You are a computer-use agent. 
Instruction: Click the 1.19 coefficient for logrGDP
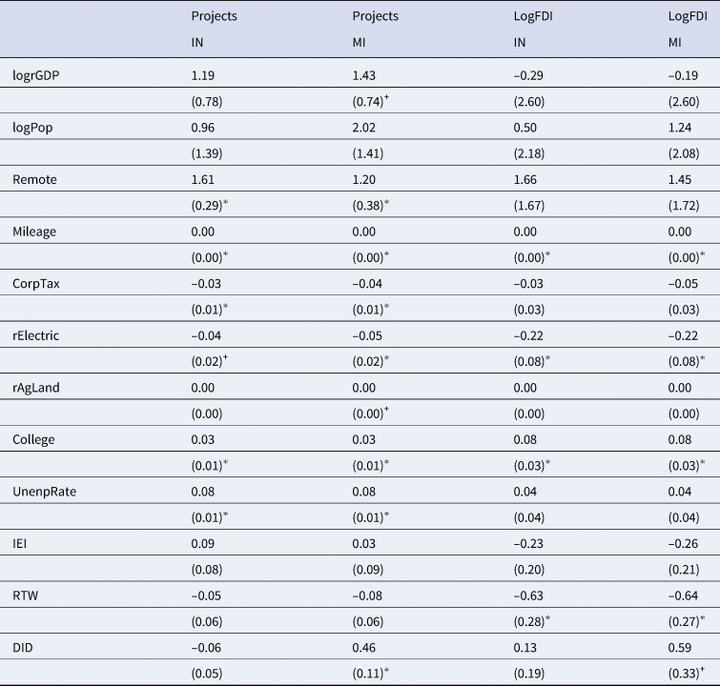point(202,73)
